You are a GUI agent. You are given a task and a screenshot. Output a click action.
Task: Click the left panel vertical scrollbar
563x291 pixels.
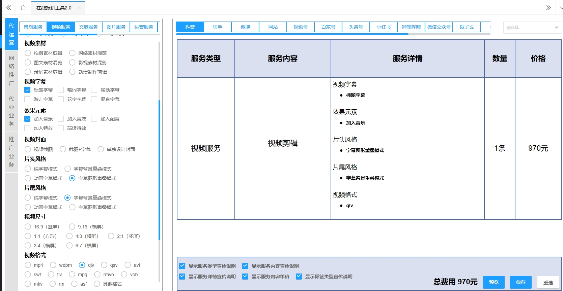coord(159,170)
